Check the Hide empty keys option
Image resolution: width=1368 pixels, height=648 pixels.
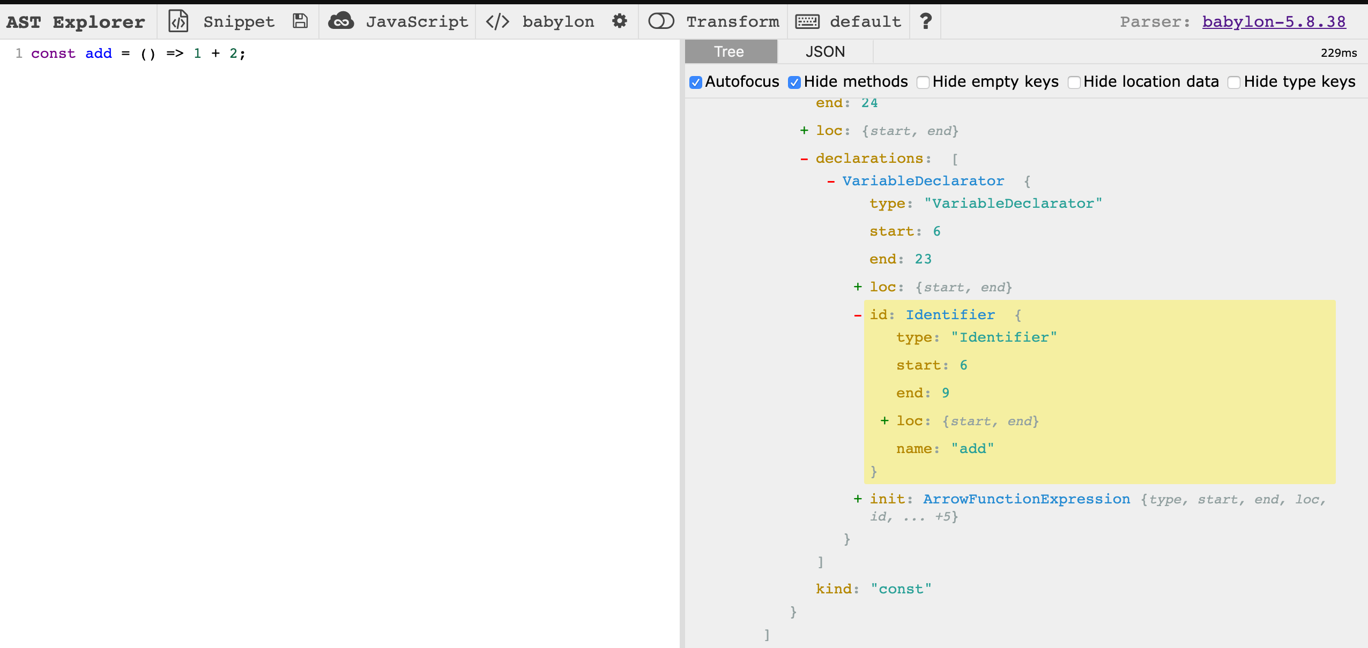923,82
